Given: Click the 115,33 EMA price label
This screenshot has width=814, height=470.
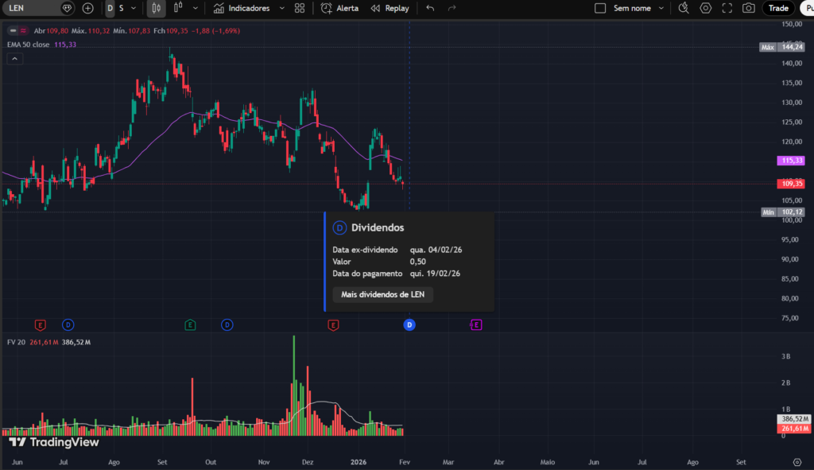Looking at the screenshot, I should click(790, 160).
